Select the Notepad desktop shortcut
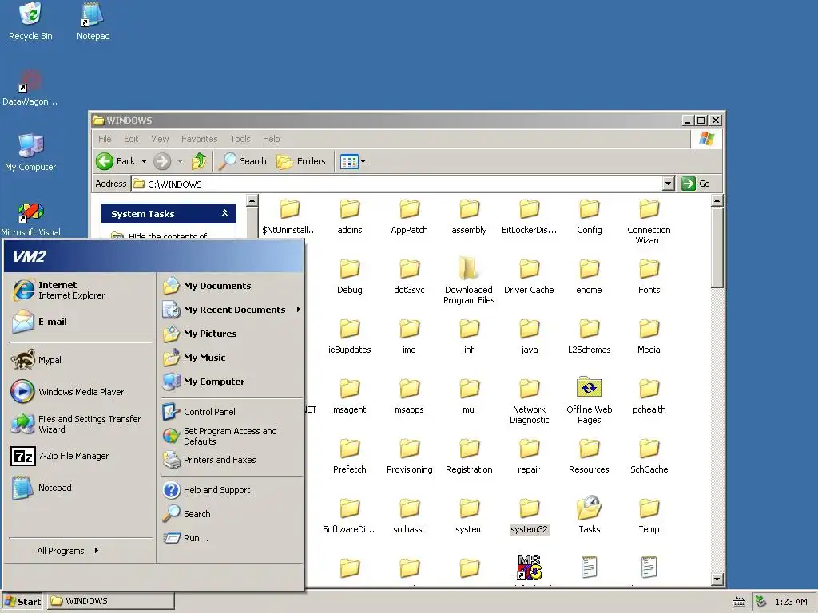This screenshot has height=613, width=818. pos(93,22)
